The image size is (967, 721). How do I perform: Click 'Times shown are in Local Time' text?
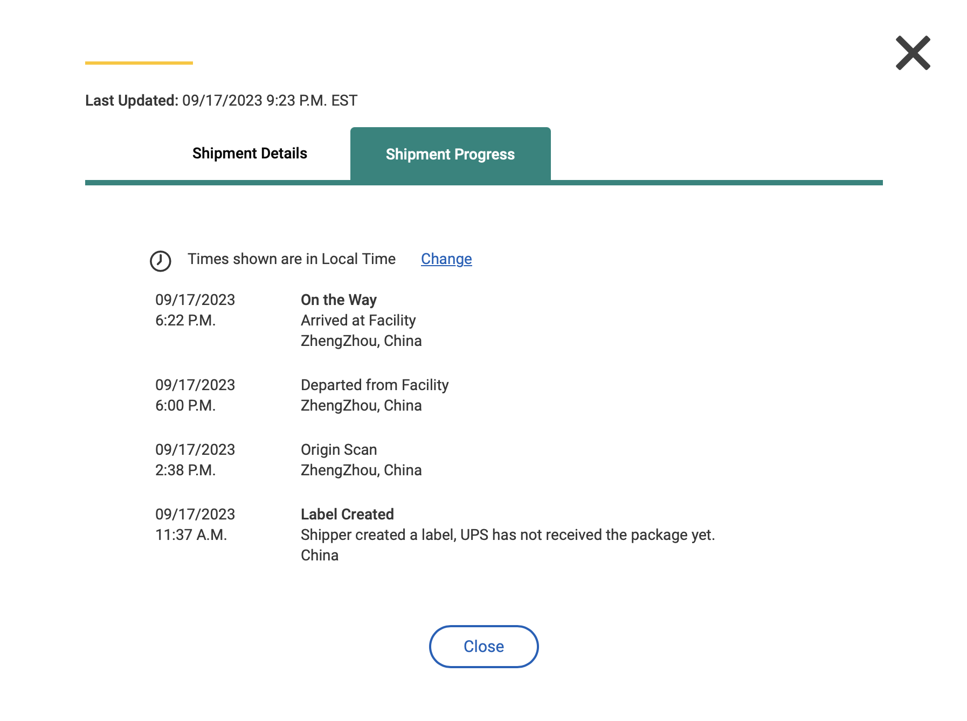pyautogui.click(x=292, y=259)
